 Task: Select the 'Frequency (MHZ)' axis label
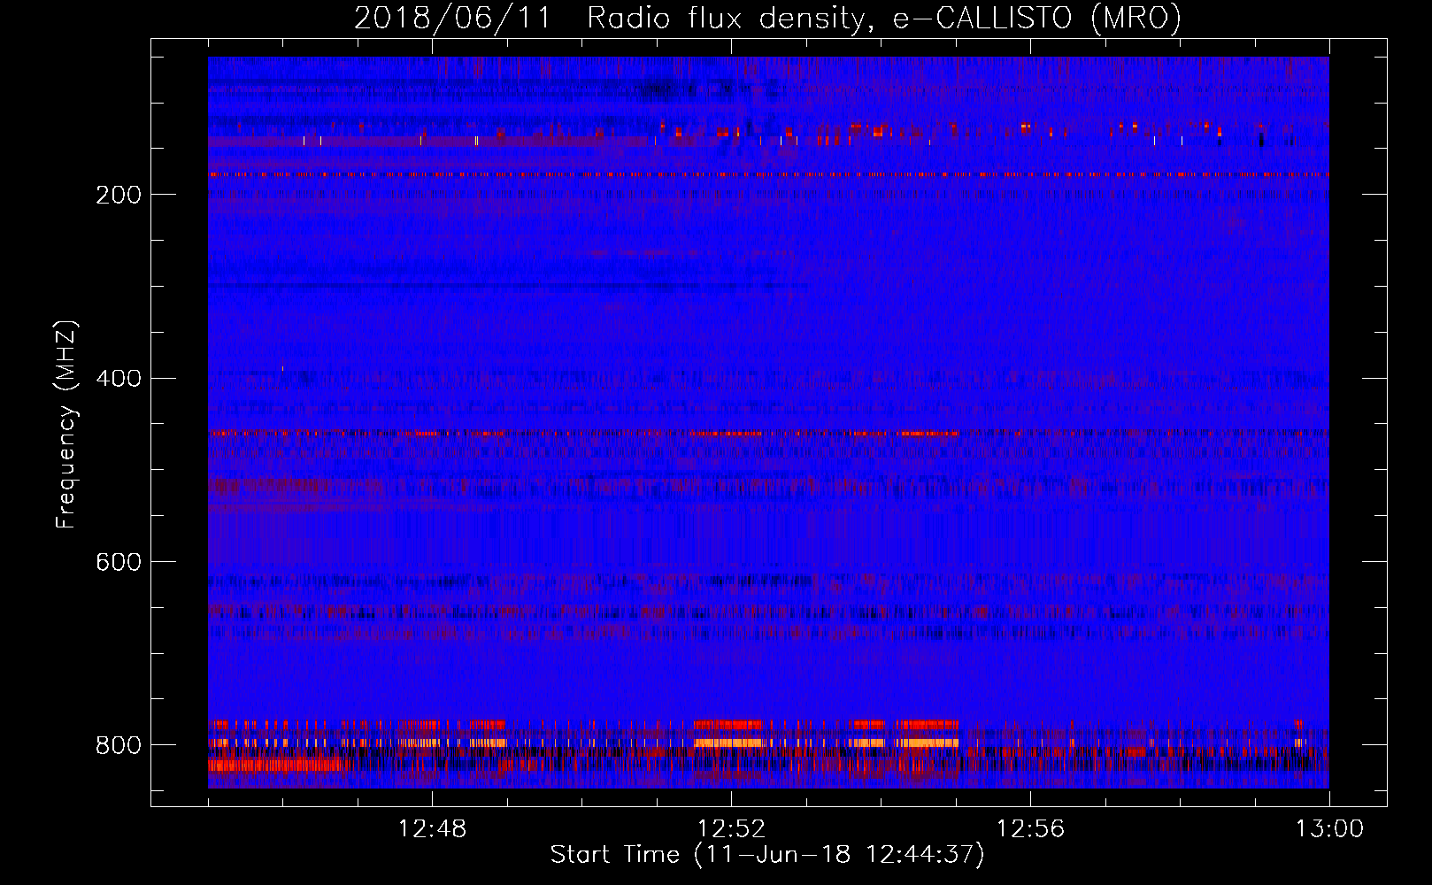point(65,424)
